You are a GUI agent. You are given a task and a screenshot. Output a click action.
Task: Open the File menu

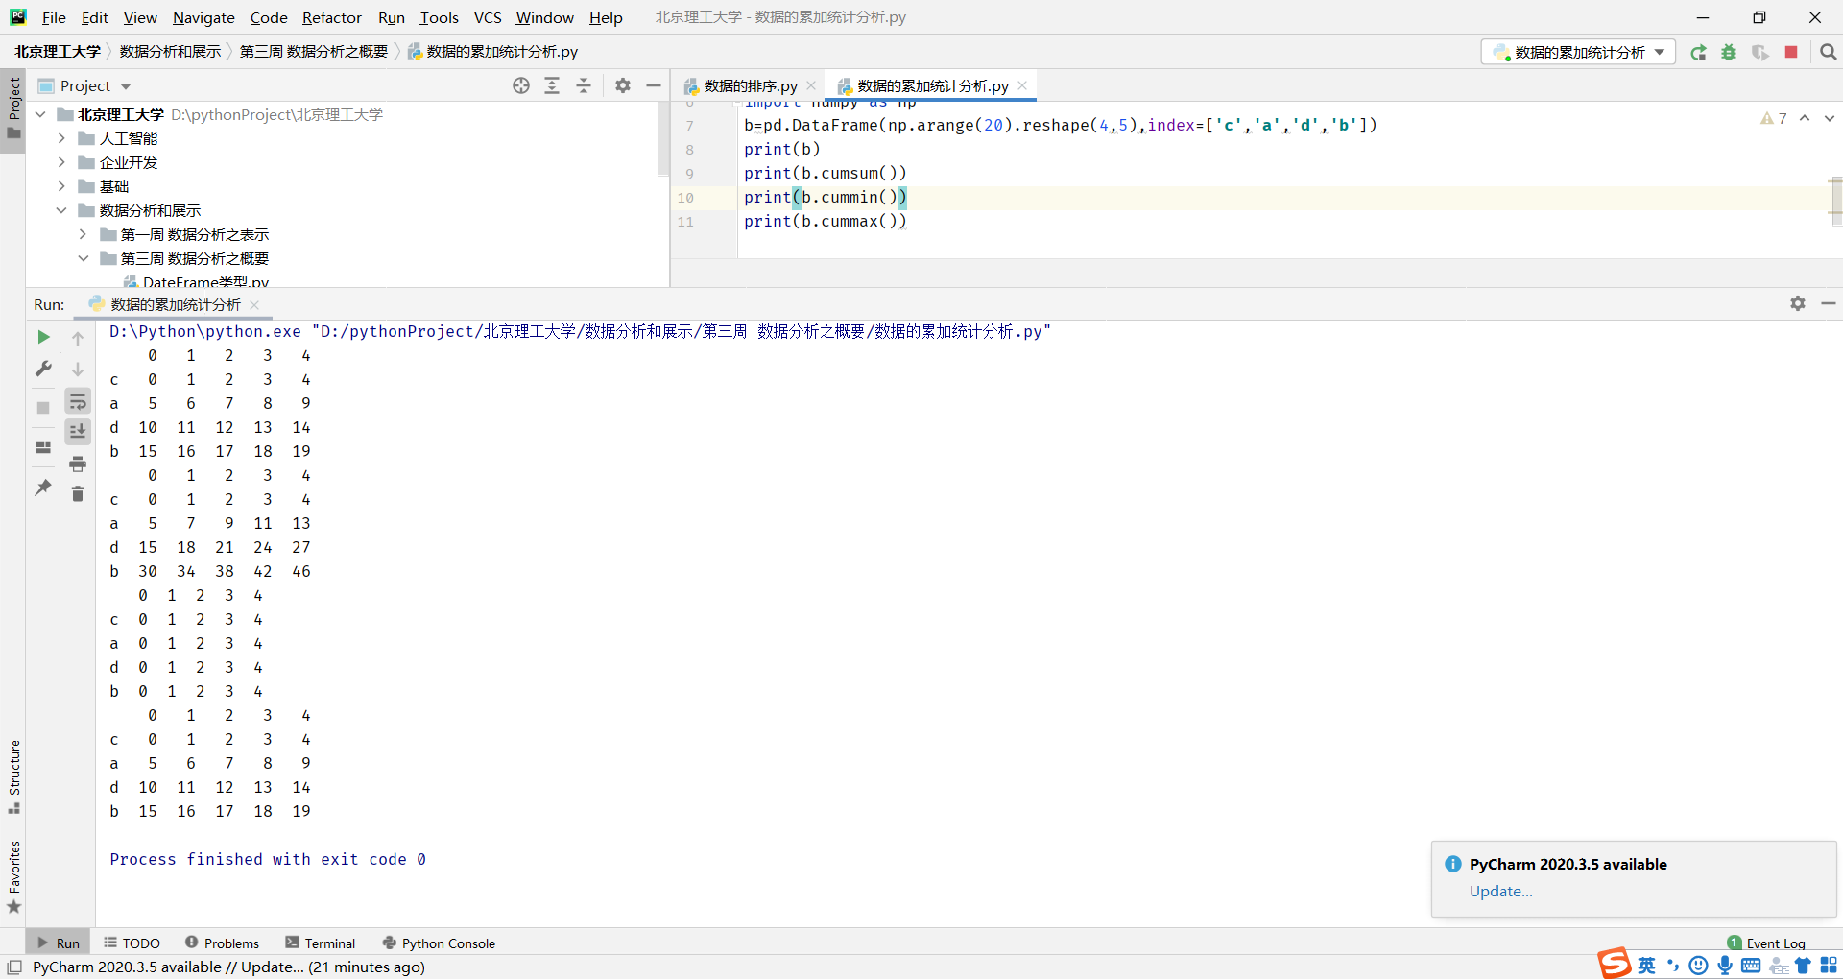coord(54,17)
